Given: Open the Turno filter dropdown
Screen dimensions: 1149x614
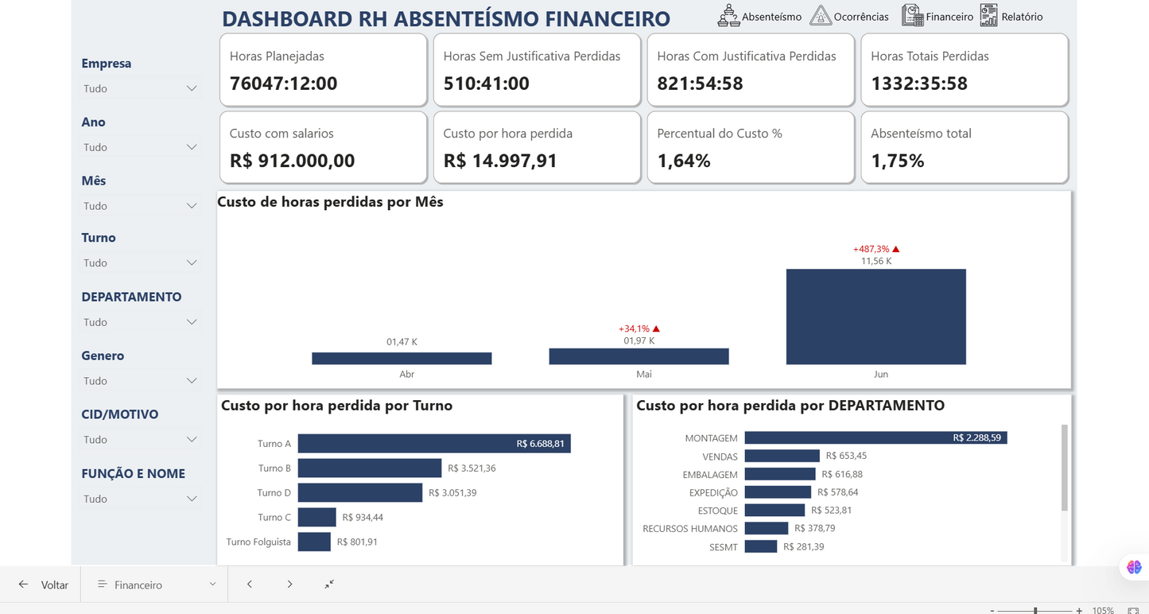Looking at the screenshot, I should pyautogui.click(x=191, y=262).
